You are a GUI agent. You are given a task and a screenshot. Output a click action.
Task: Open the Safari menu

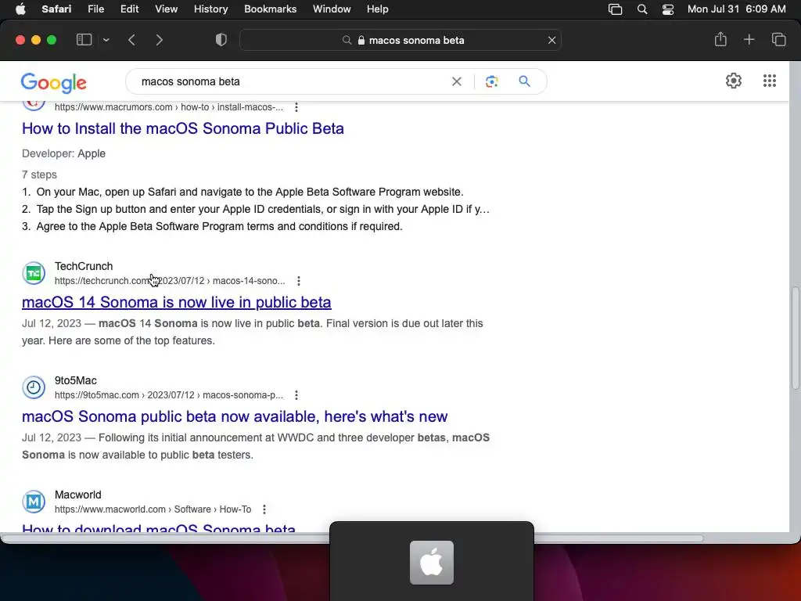56,9
